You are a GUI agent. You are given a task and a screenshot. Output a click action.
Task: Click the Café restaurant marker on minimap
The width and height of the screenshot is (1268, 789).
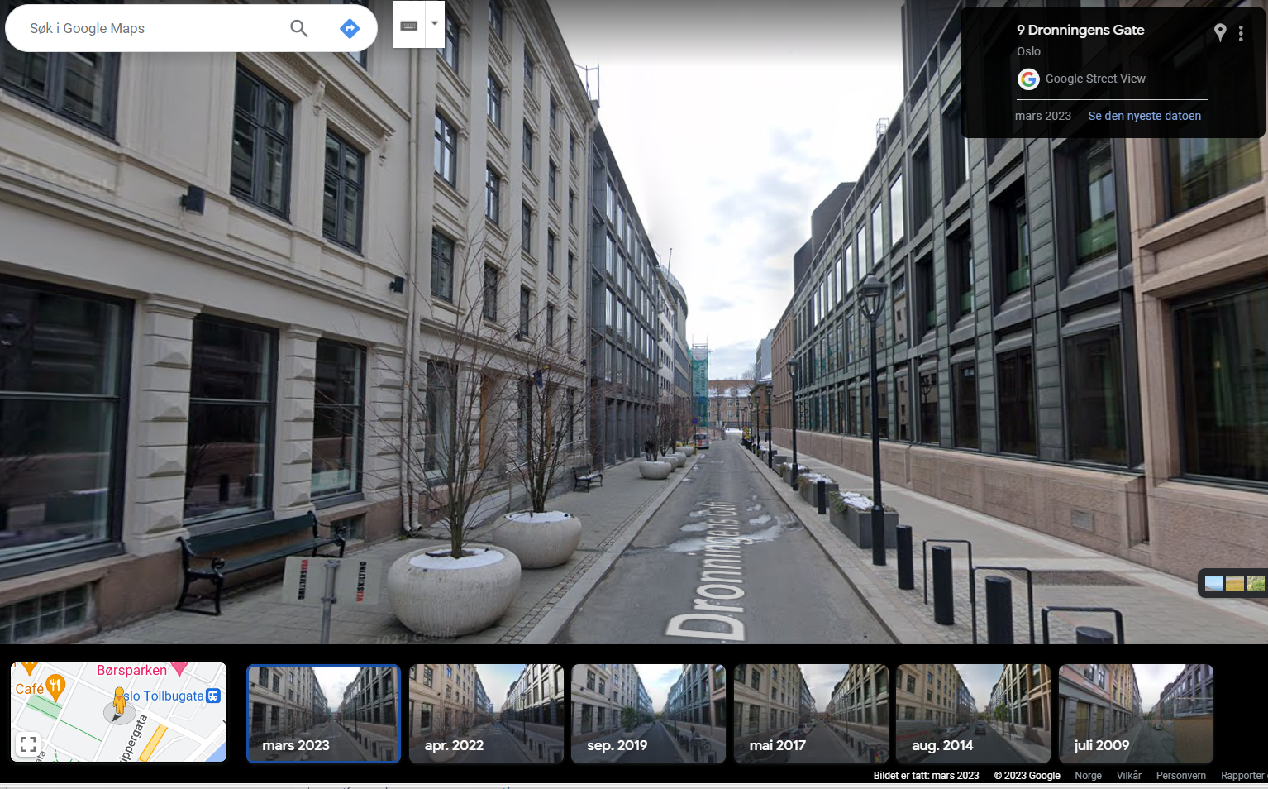(55, 686)
